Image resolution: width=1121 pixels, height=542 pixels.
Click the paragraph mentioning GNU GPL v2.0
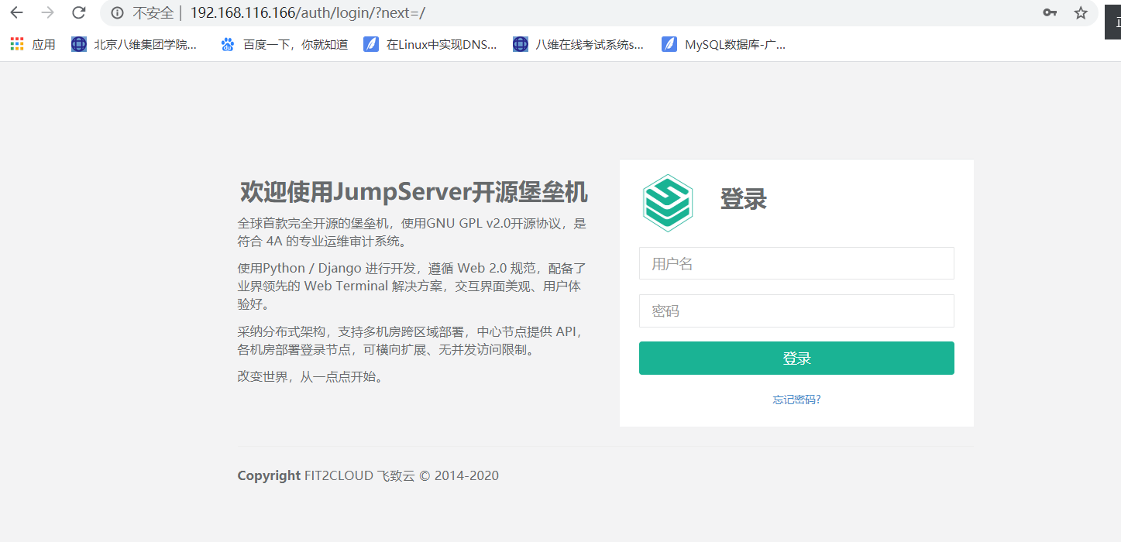pyautogui.click(x=412, y=232)
